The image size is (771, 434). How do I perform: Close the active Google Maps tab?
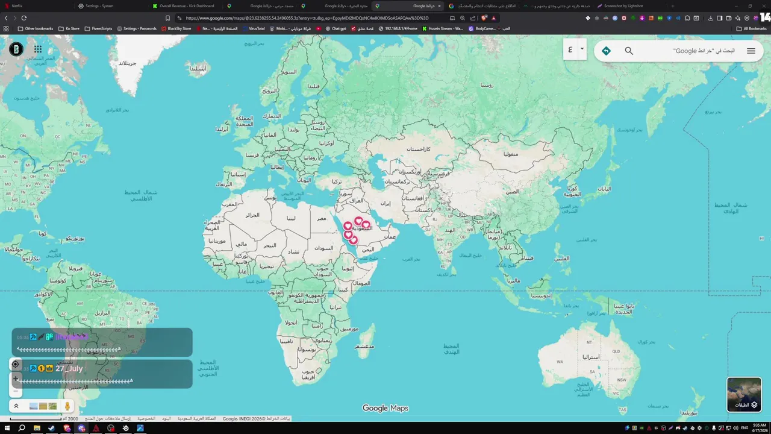439,6
